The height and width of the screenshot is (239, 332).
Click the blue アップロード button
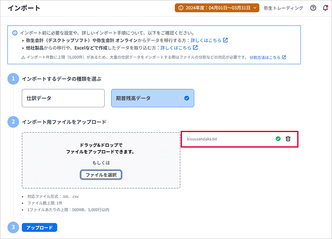[39, 227]
